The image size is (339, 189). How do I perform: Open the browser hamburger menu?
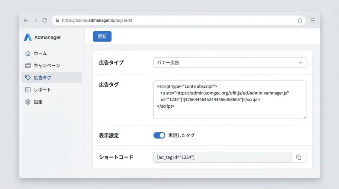tap(313, 20)
